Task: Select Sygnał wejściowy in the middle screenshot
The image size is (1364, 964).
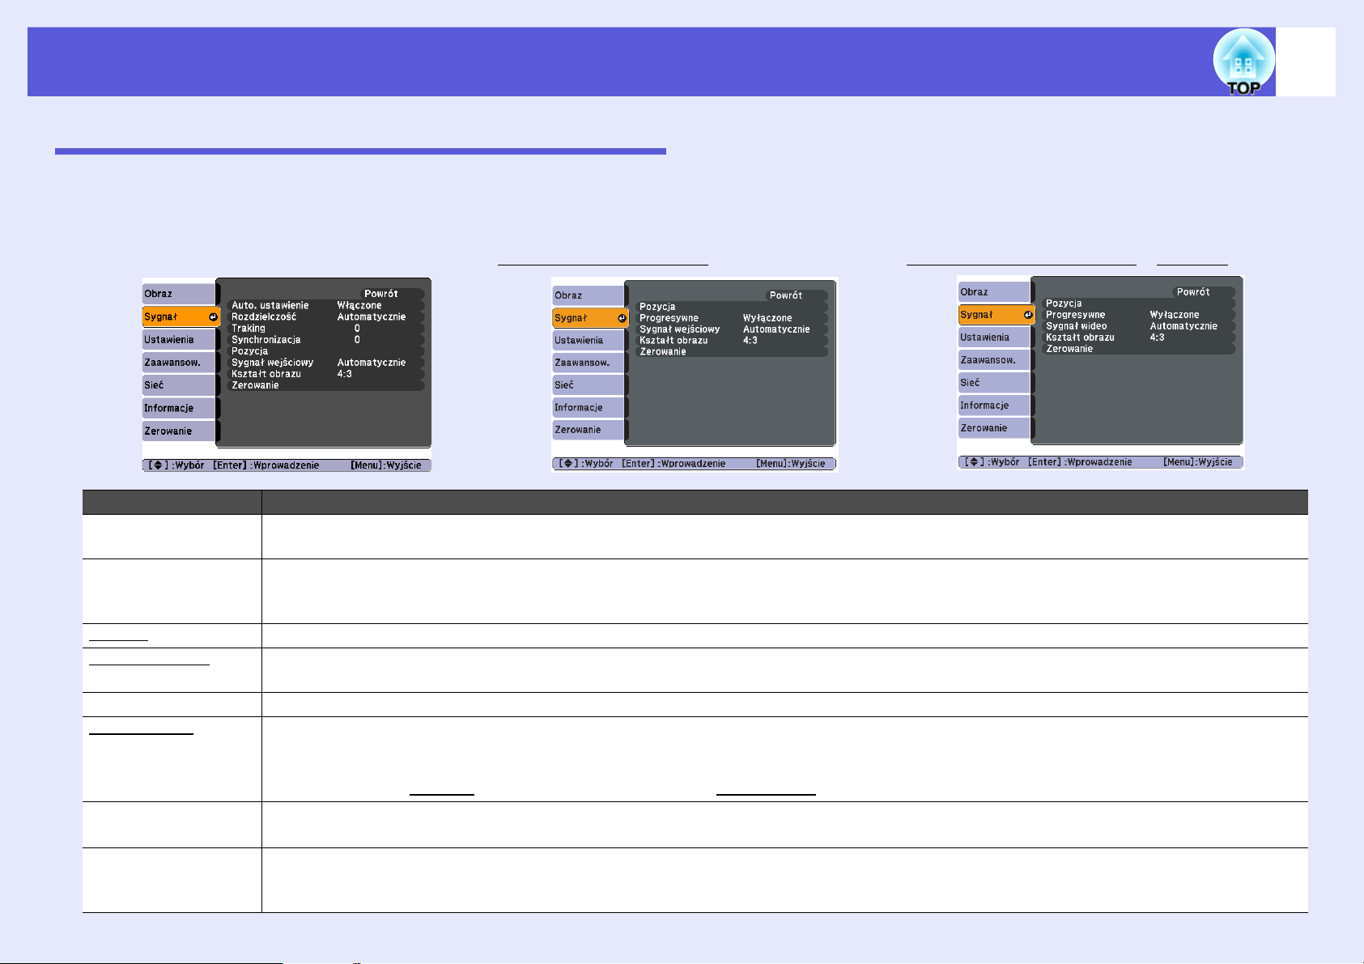Action: (731, 329)
